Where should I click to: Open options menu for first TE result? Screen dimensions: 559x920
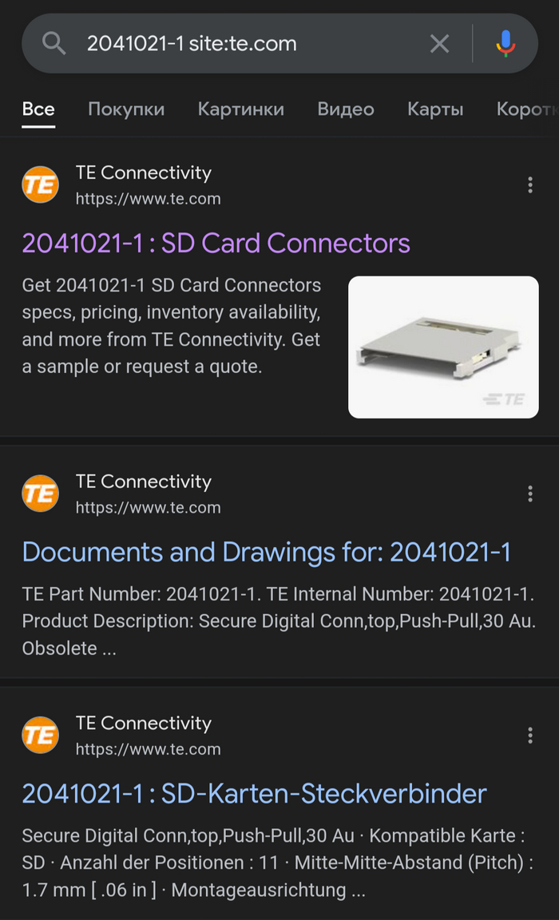coord(529,185)
